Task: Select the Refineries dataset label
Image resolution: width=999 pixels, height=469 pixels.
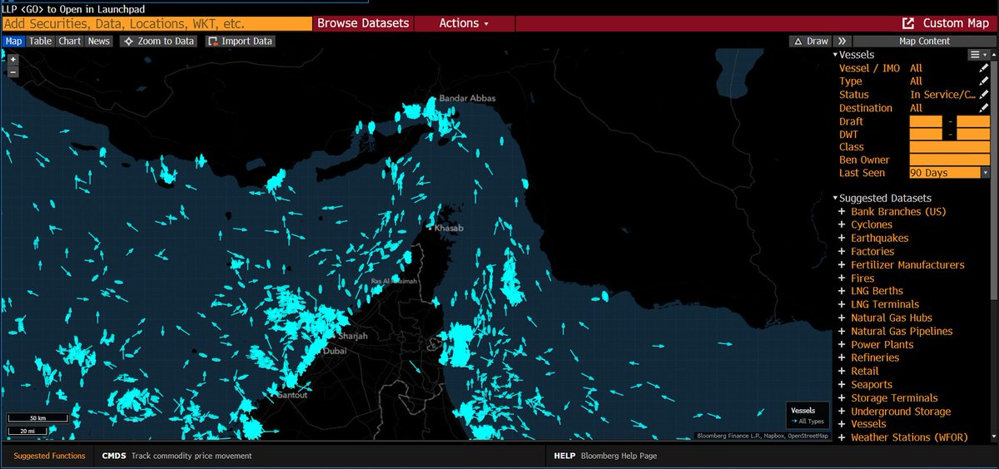Action: 875,358
